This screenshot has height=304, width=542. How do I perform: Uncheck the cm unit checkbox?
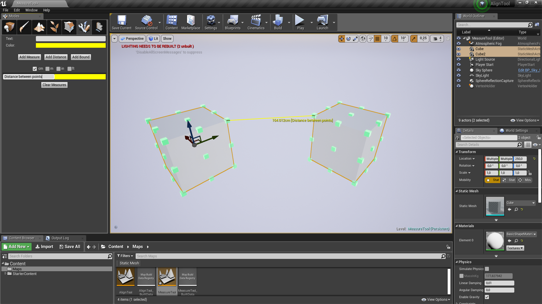(x=35, y=69)
